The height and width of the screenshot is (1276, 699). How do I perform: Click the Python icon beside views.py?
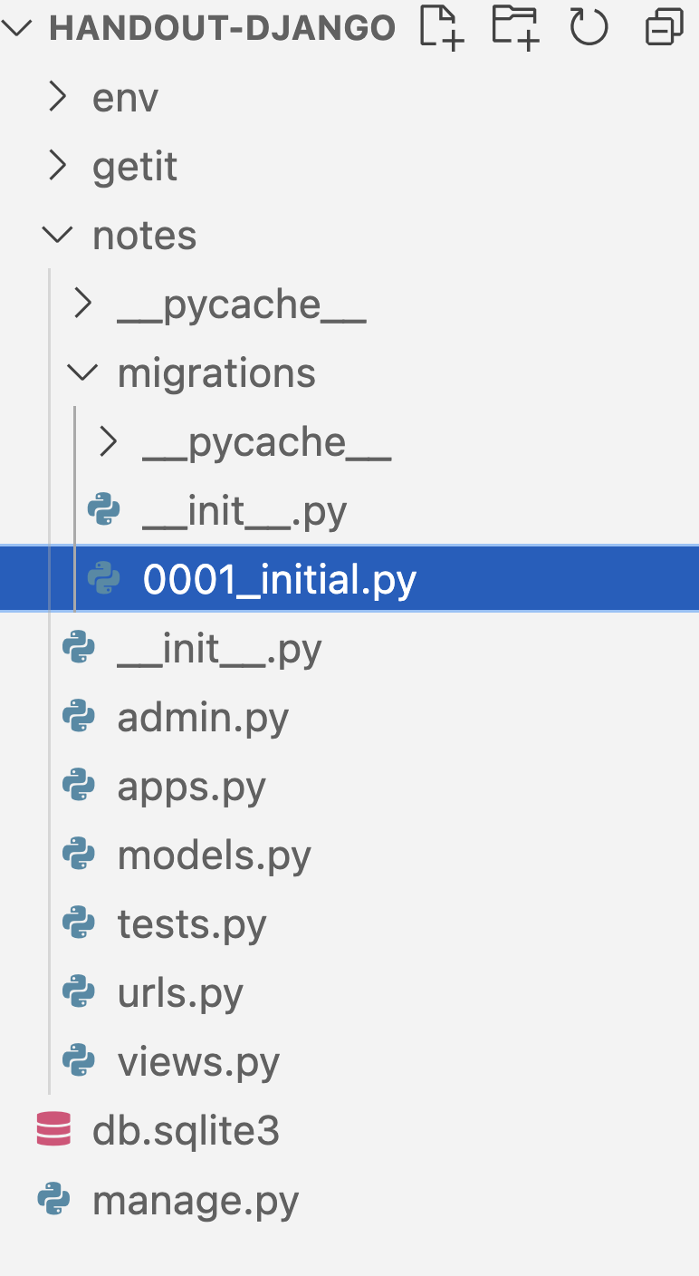80,1061
